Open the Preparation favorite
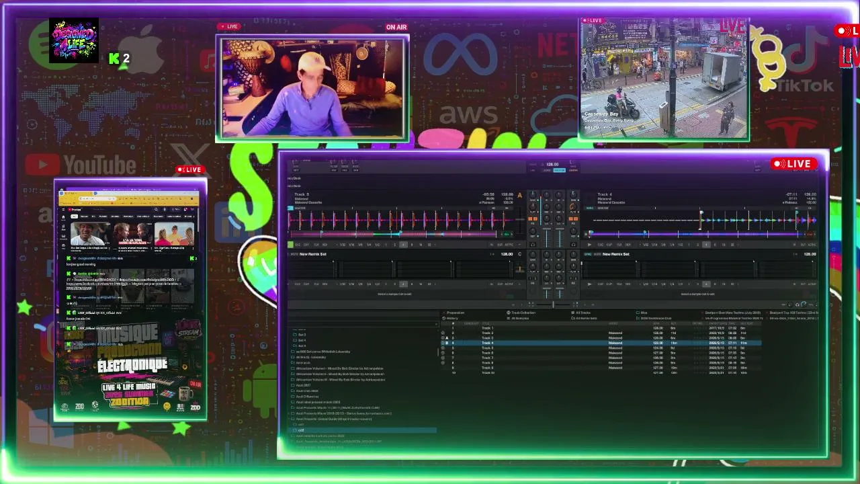The image size is (860, 484). tap(456, 313)
